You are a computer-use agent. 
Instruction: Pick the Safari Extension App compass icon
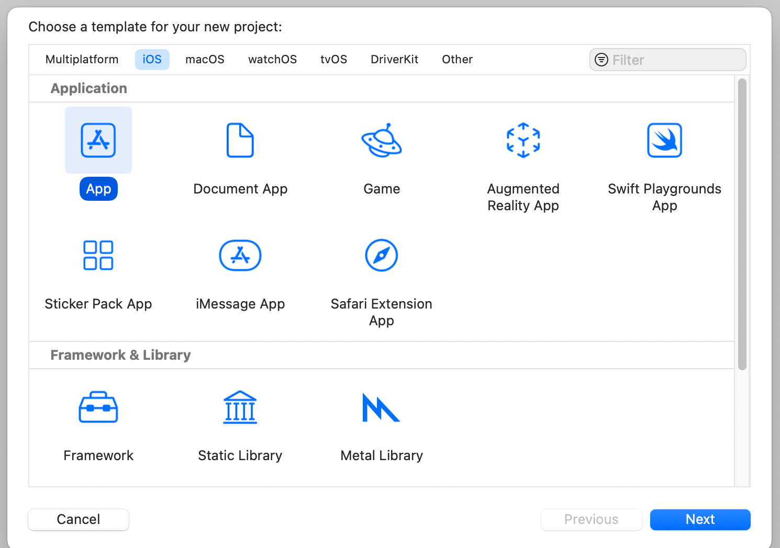tap(382, 255)
